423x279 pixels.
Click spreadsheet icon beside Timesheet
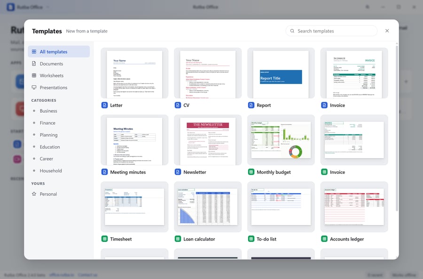tap(104, 239)
